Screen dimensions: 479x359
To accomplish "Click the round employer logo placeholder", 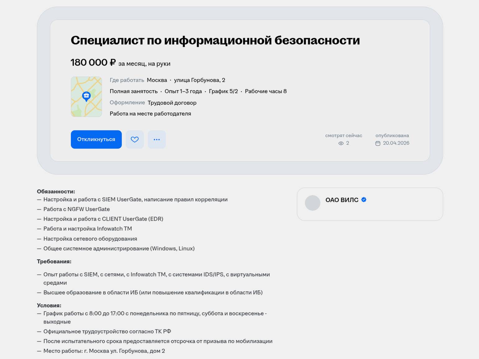I will click(313, 203).
